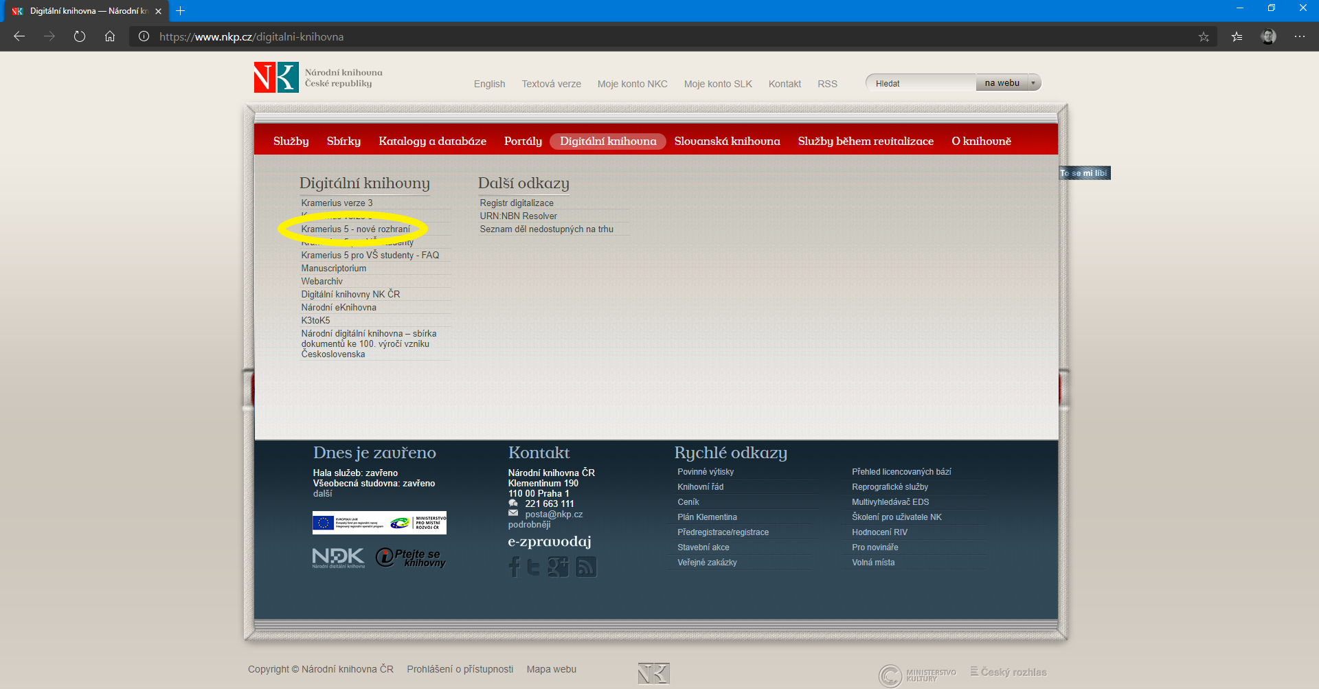Select the Digitální knihovna menu item
Viewport: 1319px width, 689px height.
pos(608,142)
